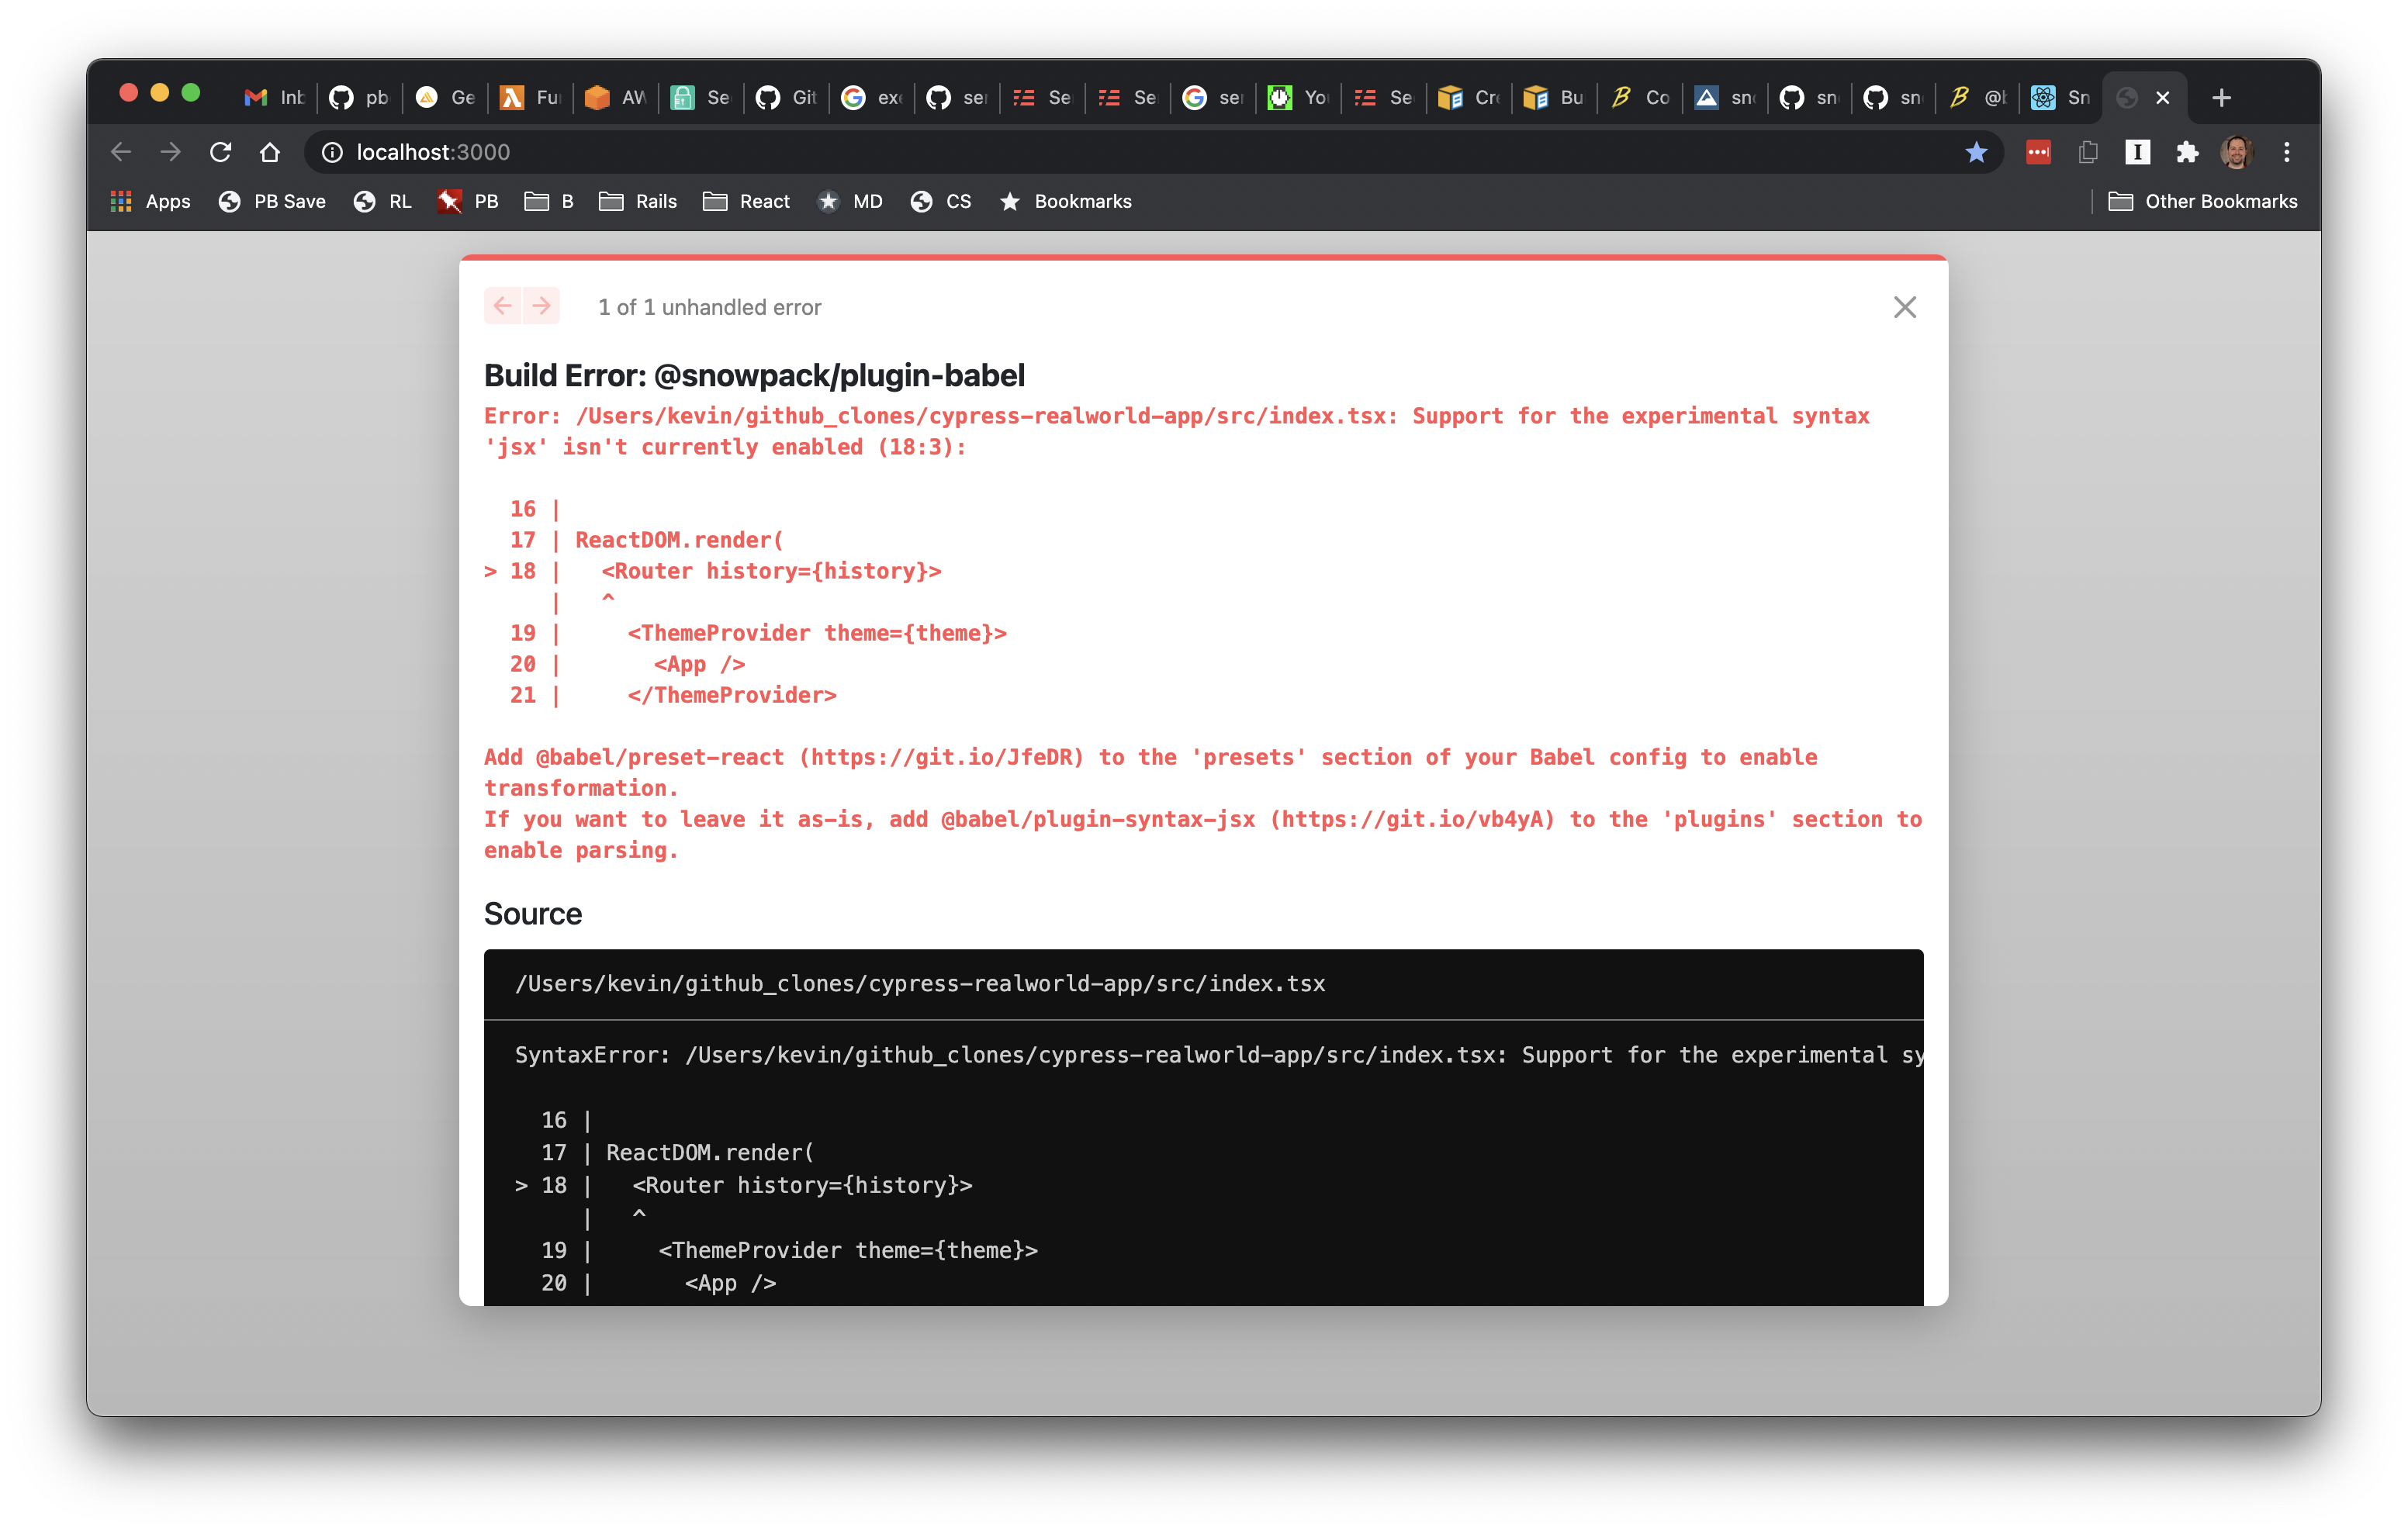The width and height of the screenshot is (2408, 1531).
Task: Toggle the bookmark star in address bar
Action: click(x=1976, y=152)
